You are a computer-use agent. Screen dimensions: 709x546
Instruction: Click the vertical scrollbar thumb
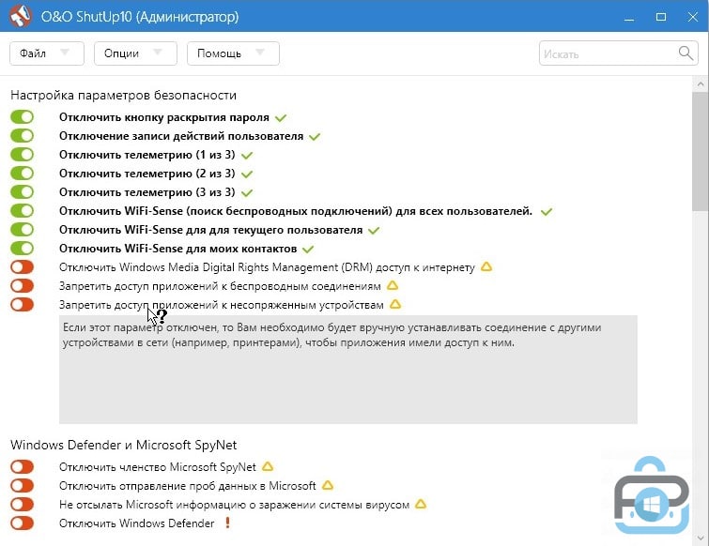point(701,151)
